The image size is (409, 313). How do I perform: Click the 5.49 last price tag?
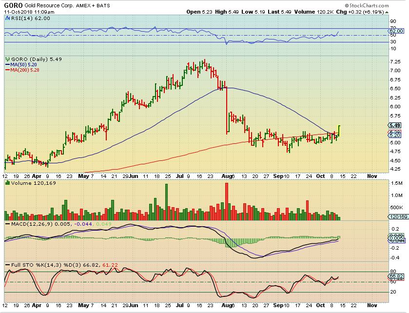pyautogui.click(x=395, y=125)
